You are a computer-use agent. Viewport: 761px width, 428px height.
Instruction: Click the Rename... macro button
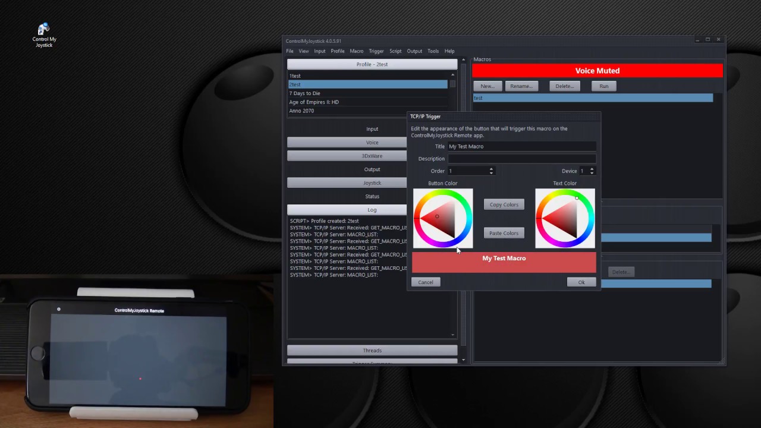coord(521,86)
